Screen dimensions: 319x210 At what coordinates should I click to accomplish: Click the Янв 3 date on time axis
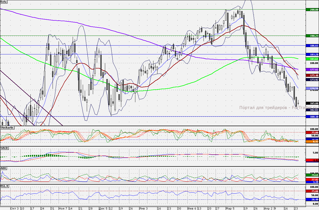(x=143, y=208)
